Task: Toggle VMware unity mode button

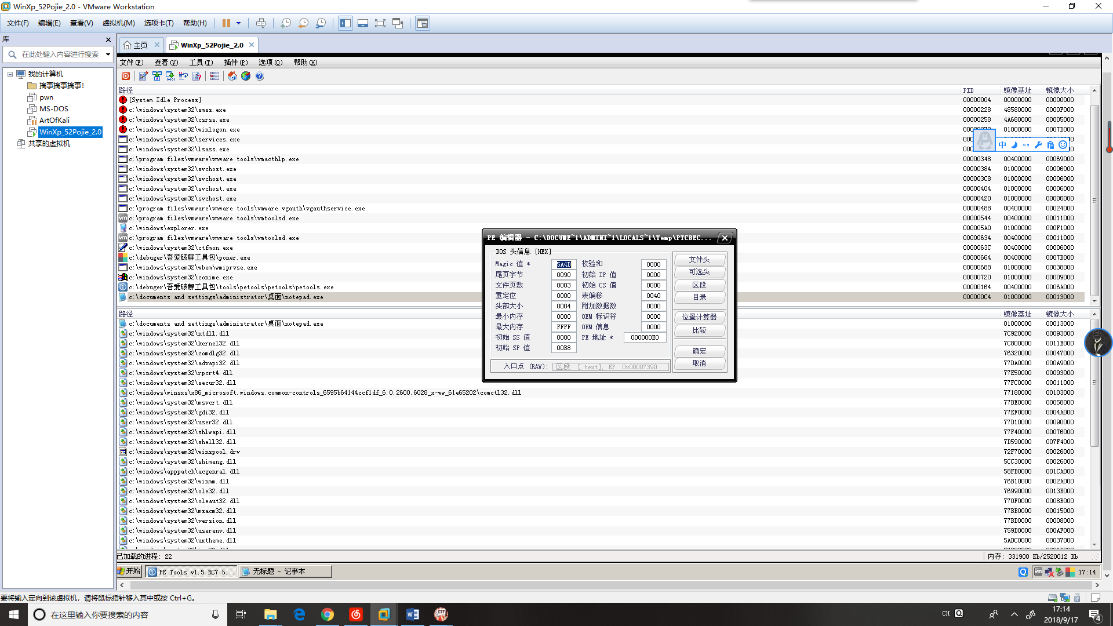Action: pyautogui.click(x=398, y=23)
